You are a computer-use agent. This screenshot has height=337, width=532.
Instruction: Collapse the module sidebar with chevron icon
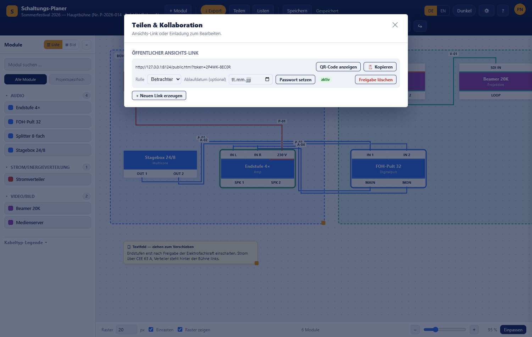[87, 45]
